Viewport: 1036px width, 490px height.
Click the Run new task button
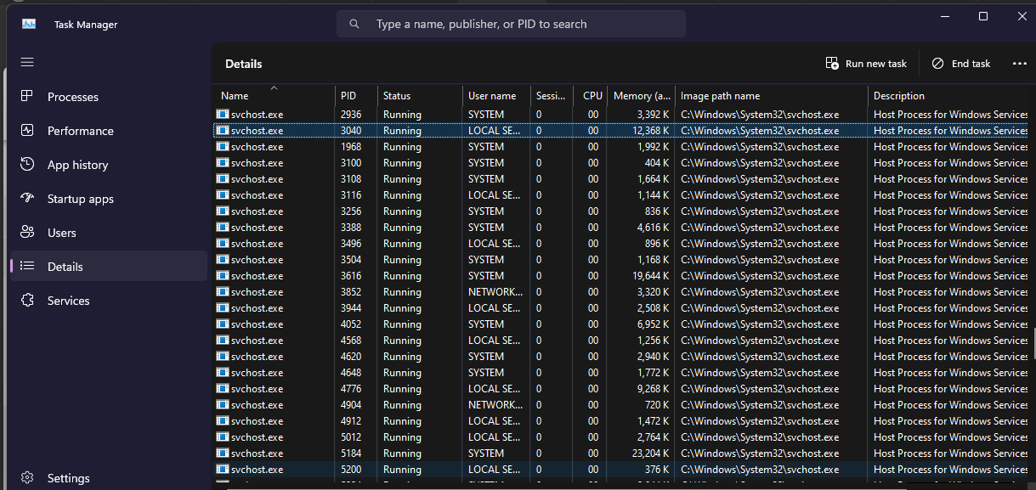pyautogui.click(x=866, y=64)
